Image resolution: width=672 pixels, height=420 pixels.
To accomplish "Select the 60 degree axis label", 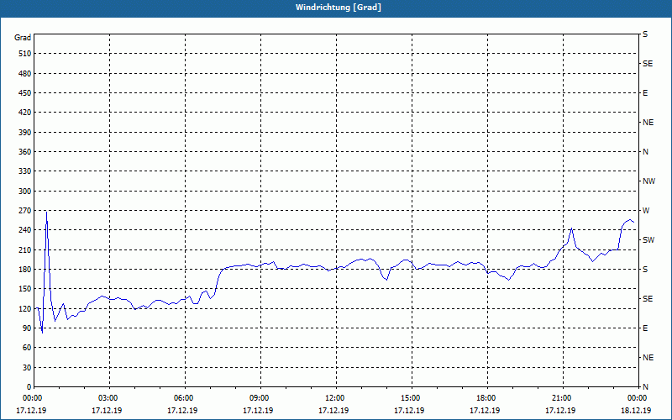I will [x=26, y=348].
